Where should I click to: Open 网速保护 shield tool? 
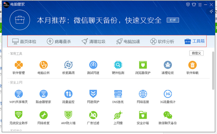click(93, 97)
